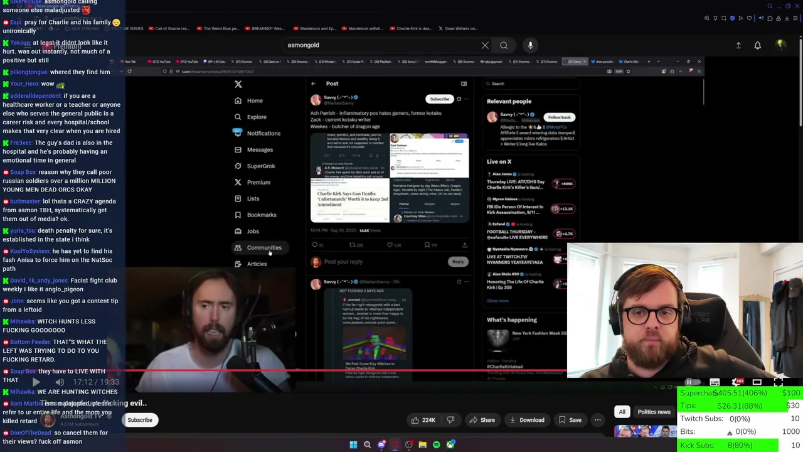Open Home in the X sidebar
This screenshot has width=803, height=452.
[248, 100]
